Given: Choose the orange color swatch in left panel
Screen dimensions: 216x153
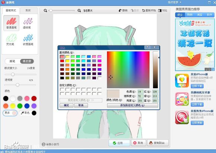Looking at the screenshot, I should click(6, 106).
